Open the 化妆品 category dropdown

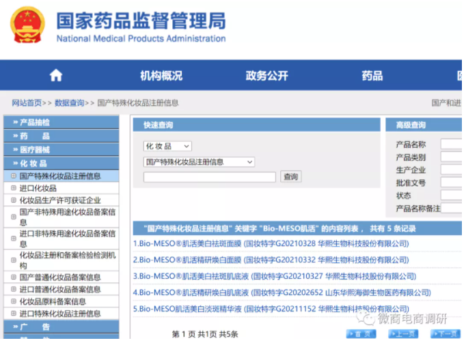click(167, 146)
